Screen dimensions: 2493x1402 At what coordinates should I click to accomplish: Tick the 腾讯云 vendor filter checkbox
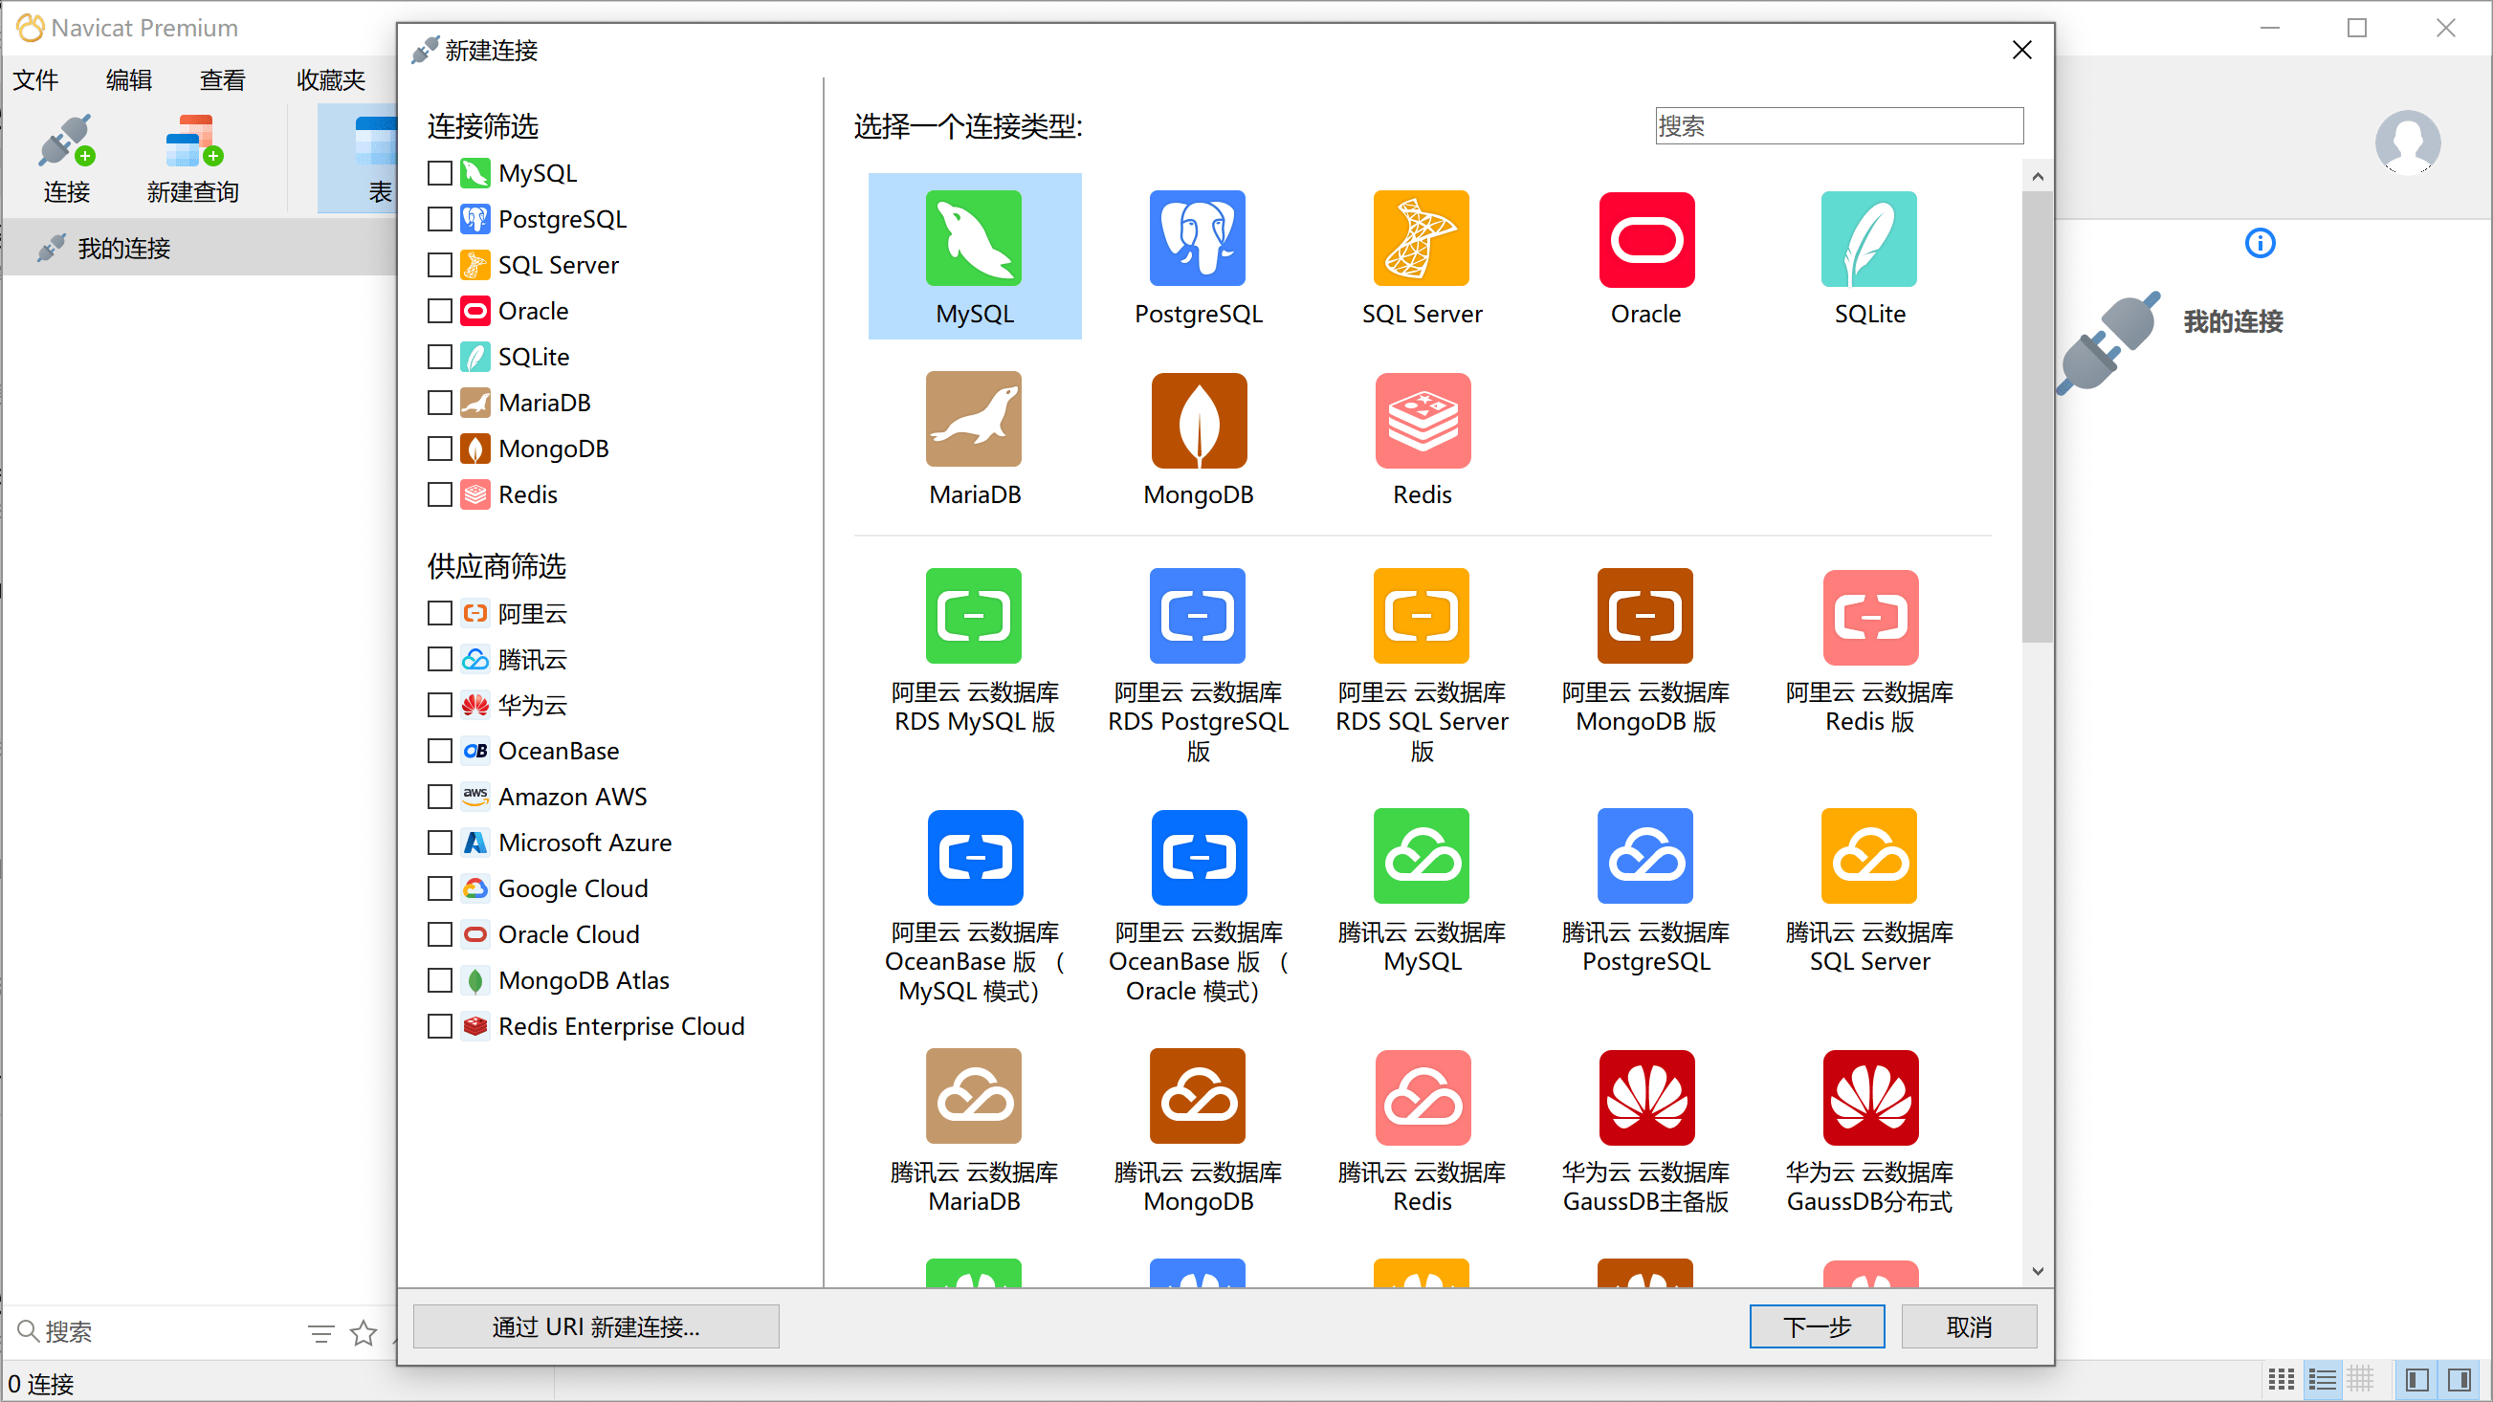[x=439, y=659]
